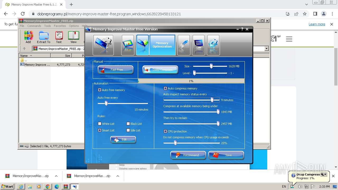Toggle the Black List rule
Image resolution: width=338 pixels, height=190 pixels.
click(x=128, y=124)
